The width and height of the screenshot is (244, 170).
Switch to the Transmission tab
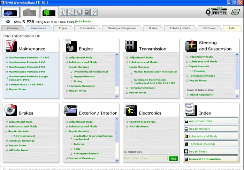pyautogui.click(x=87, y=28)
